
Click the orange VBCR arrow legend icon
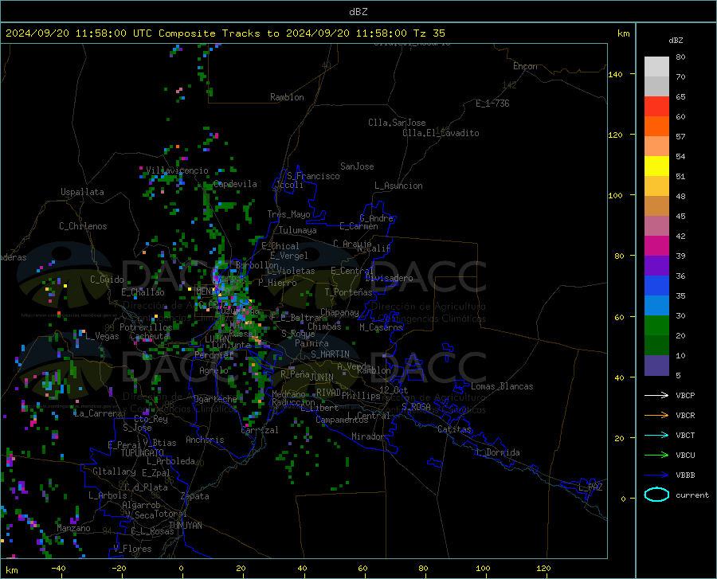click(x=656, y=416)
